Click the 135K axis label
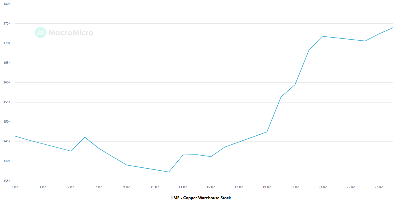 coord(7,181)
